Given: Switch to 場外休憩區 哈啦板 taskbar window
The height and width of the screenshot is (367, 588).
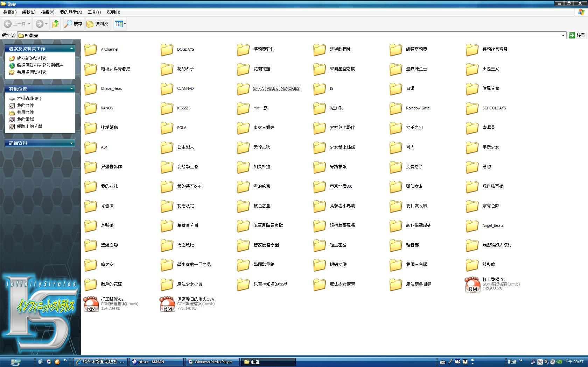Looking at the screenshot, I should point(100,362).
